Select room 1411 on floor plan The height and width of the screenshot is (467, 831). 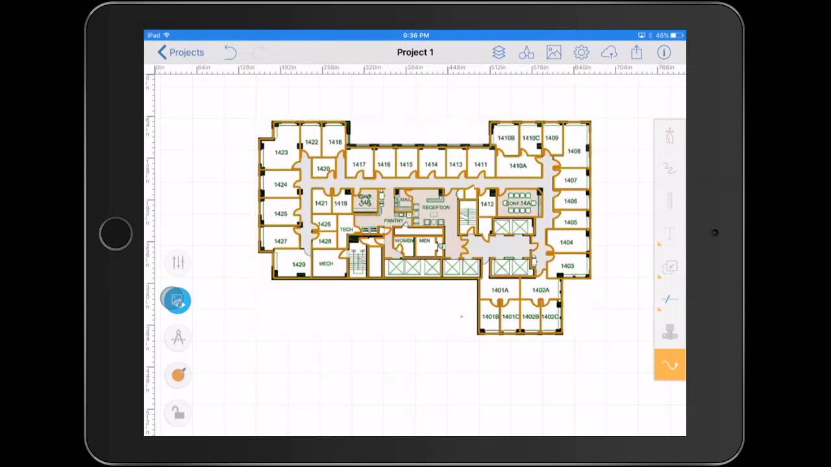tap(480, 165)
